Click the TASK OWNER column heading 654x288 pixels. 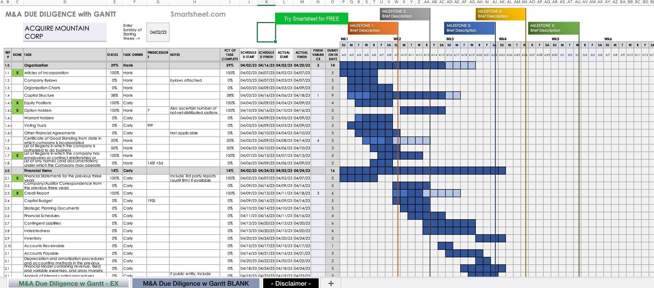135,55
